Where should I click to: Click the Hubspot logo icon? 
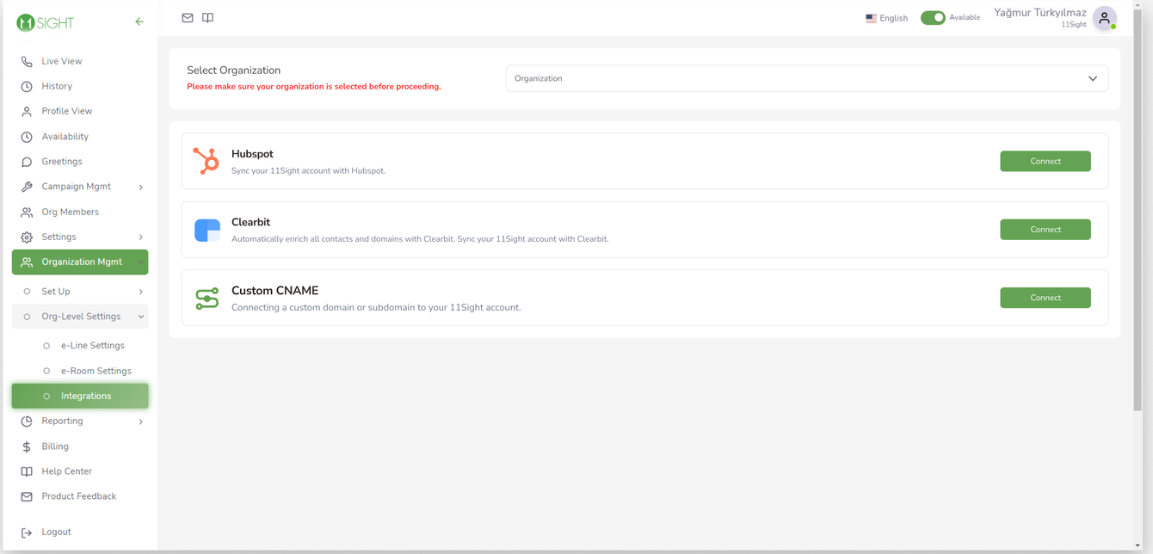coord(207,161)
